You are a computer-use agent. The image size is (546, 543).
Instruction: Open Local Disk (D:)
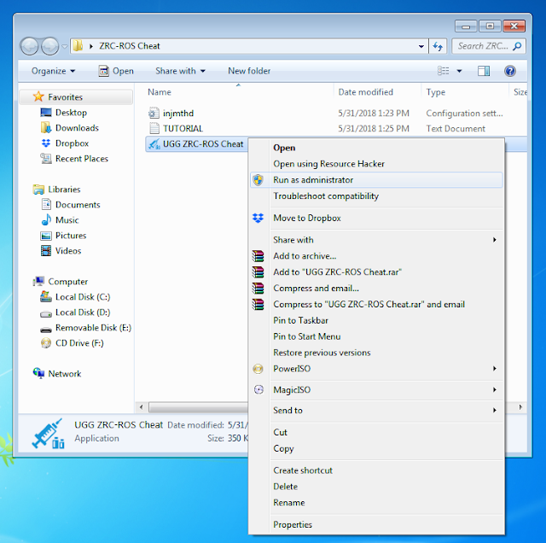click(x=83, y=312)
